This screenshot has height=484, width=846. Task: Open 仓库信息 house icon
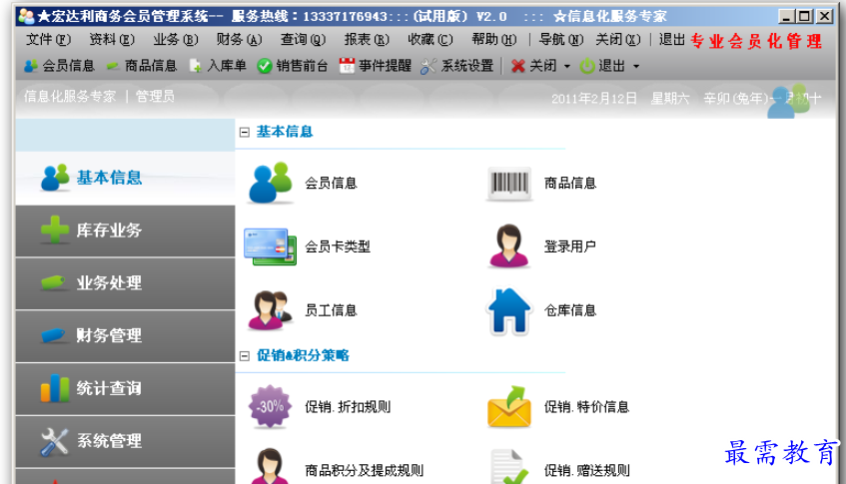pyautogui.click(x=508, y=311)
